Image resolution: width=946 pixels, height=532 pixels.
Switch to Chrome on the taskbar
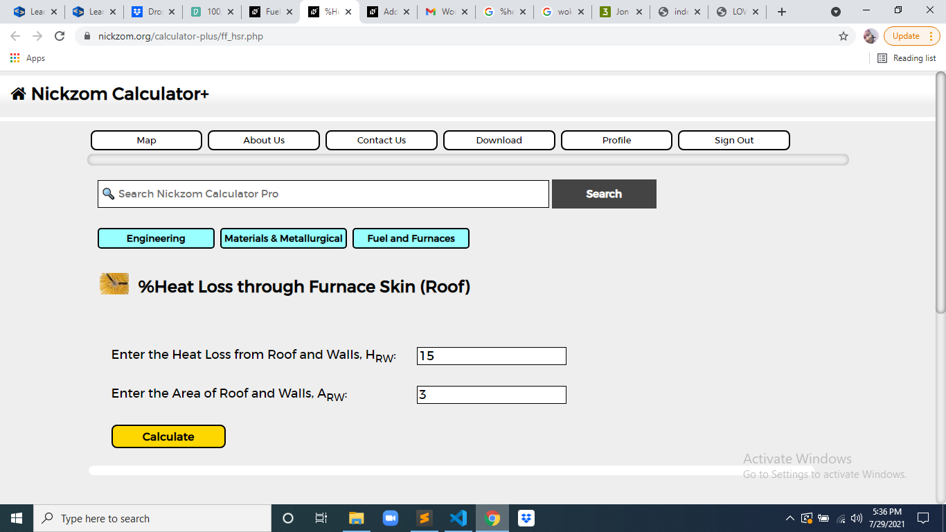(x=492, y=518)
